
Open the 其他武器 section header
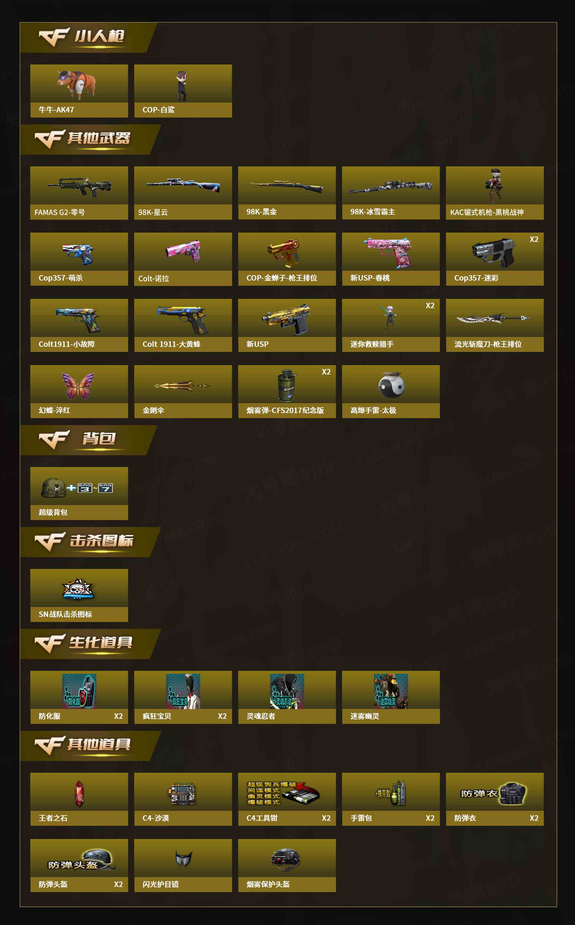(90, 139)
